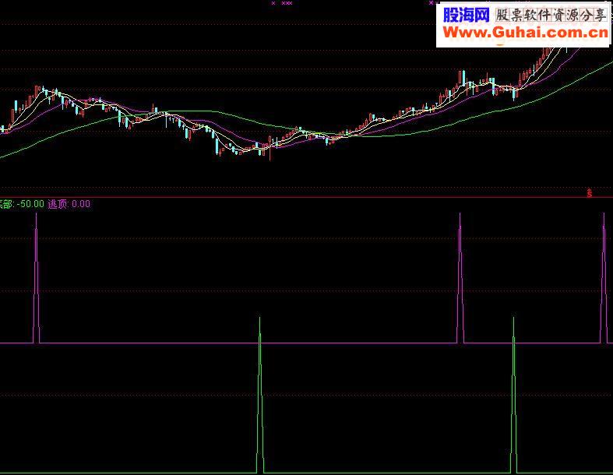Select the leftmost purple 逃顶 spike

[x=37, y=278]
